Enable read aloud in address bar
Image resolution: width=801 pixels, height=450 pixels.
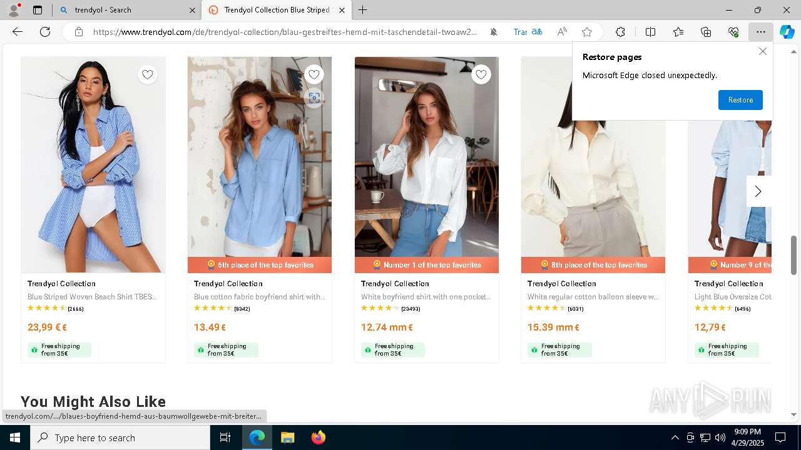tap(562, 32)
